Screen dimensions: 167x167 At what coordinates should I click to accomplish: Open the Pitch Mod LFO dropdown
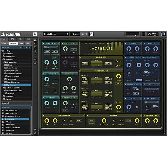pyautogui.click(x=151, y=102)
